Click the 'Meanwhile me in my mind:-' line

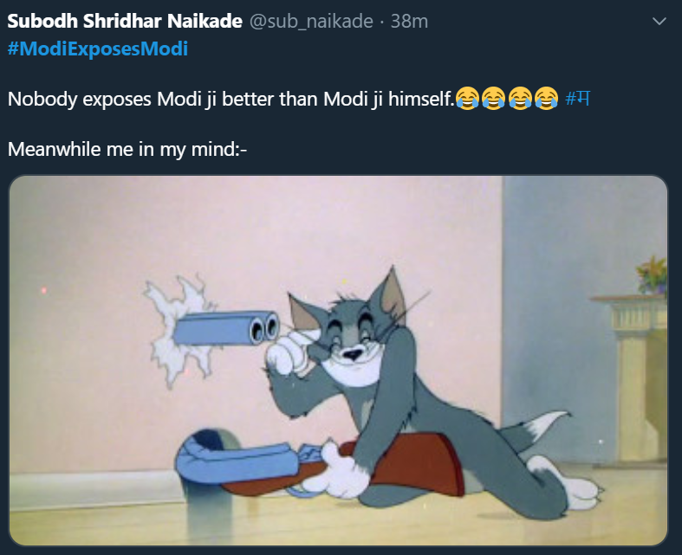tap(127, 150)
